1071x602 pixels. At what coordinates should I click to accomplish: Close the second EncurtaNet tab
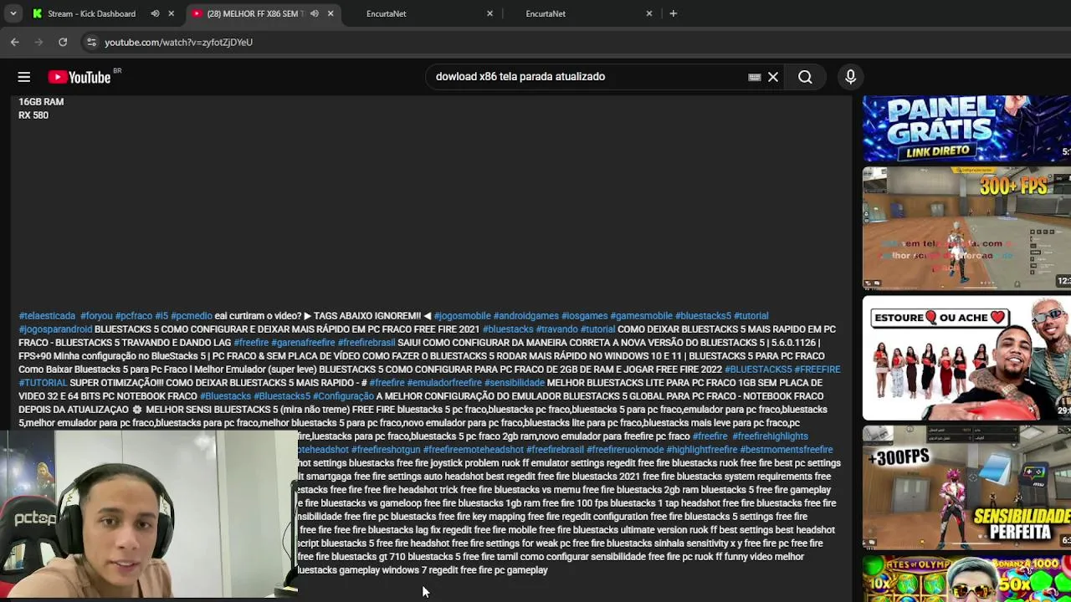(649, 13)
